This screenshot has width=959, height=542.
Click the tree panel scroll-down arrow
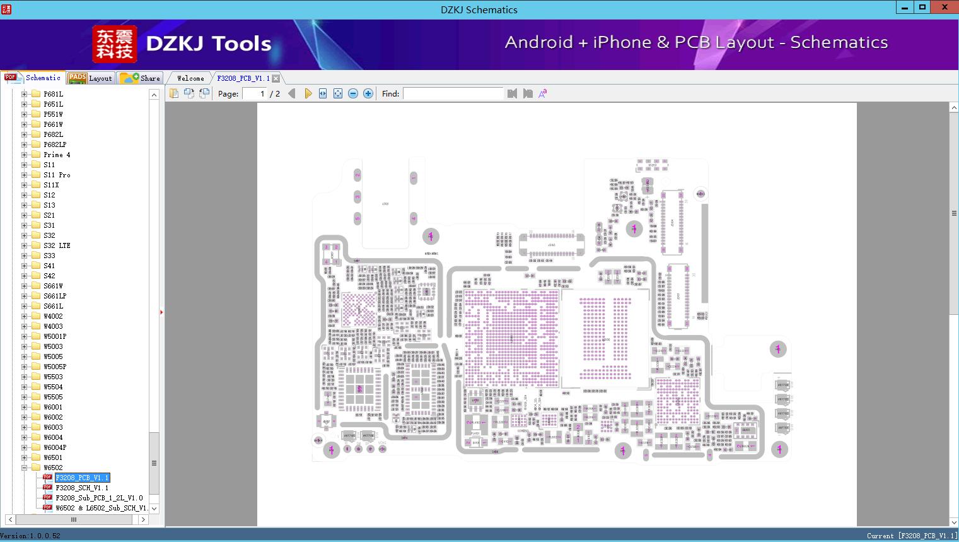point(154,508)
